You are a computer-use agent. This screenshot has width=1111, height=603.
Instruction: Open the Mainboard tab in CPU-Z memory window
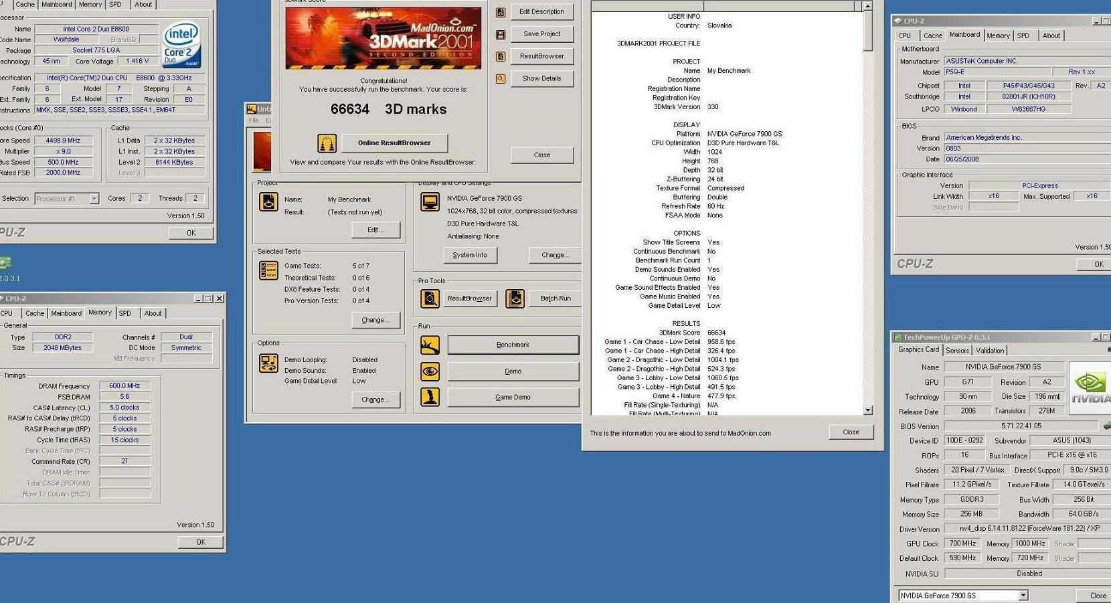point(66,313)
